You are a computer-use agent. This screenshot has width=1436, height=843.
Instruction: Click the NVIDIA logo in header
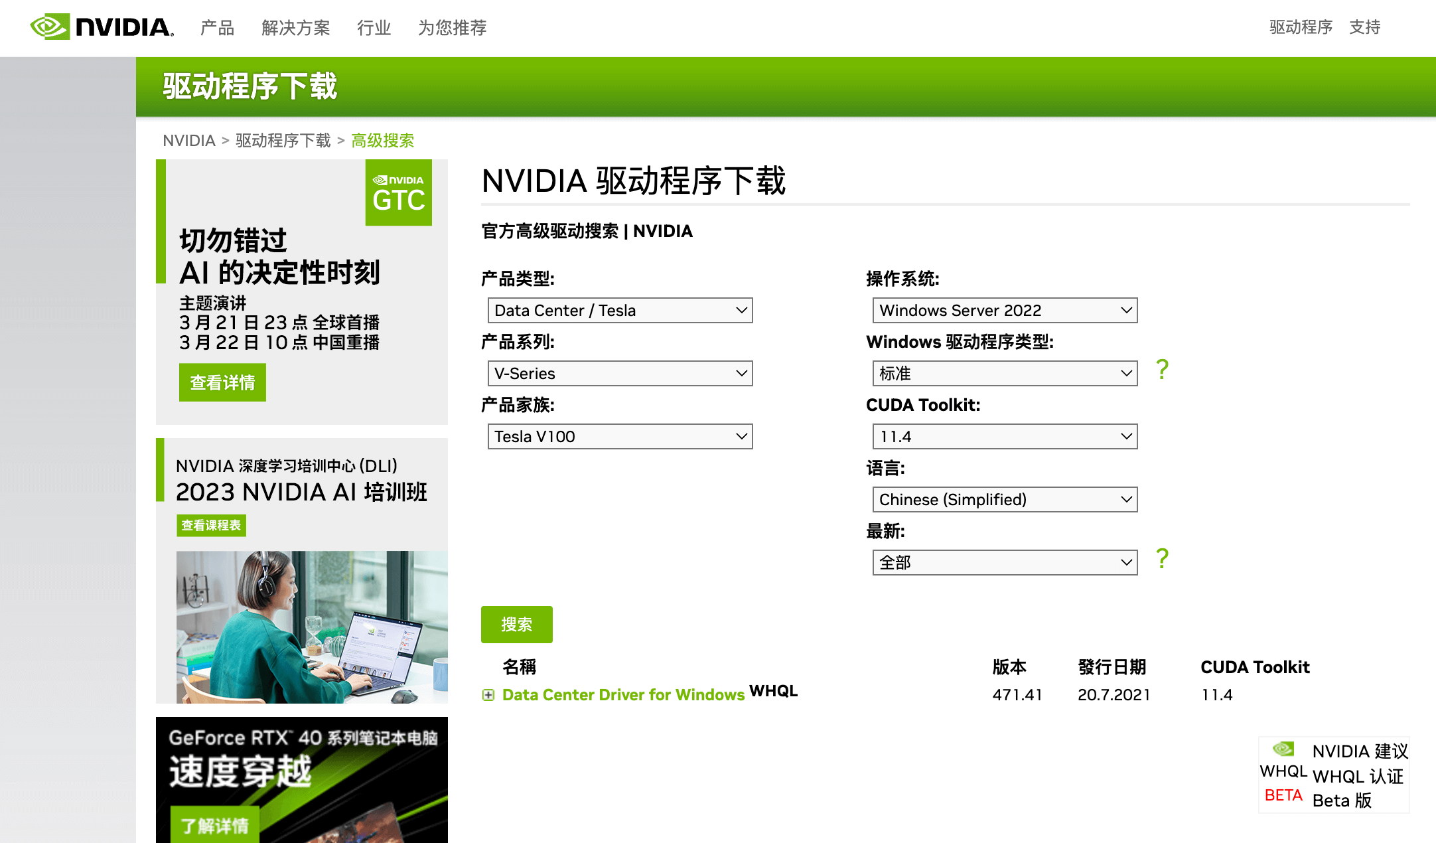point(102,27)
